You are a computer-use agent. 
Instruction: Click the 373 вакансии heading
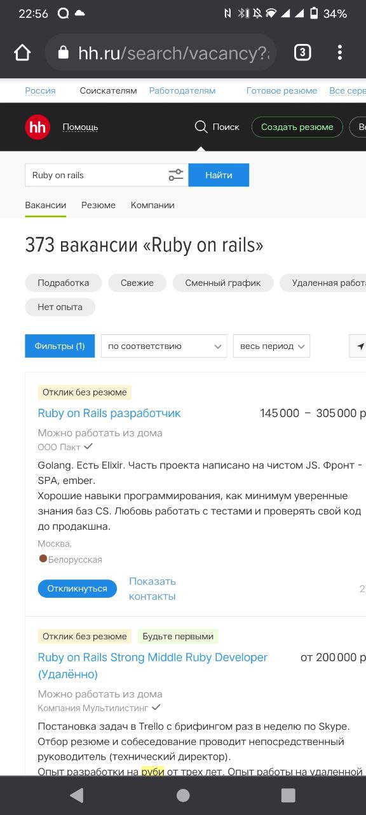click(x=144, y=245)
